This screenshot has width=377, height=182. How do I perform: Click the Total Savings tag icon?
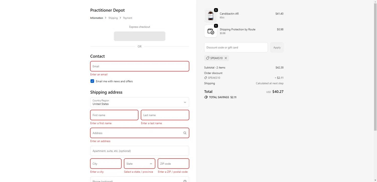tap(206, 97)
